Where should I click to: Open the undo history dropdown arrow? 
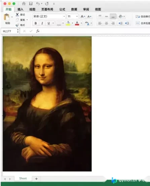click(x=42, y=4)
